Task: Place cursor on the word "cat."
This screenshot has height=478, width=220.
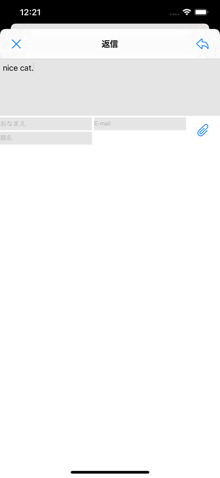Action: coord(27,68)
